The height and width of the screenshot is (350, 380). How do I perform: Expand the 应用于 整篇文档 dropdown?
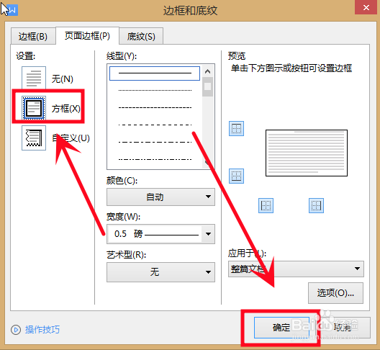pyautogui.click(x=296, y=269)
